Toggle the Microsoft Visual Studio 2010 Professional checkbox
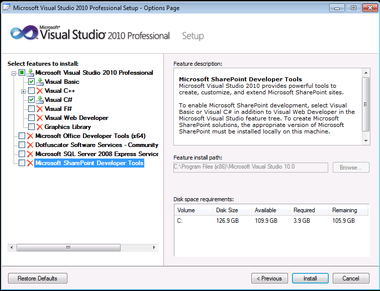 (x=22, y=73)
